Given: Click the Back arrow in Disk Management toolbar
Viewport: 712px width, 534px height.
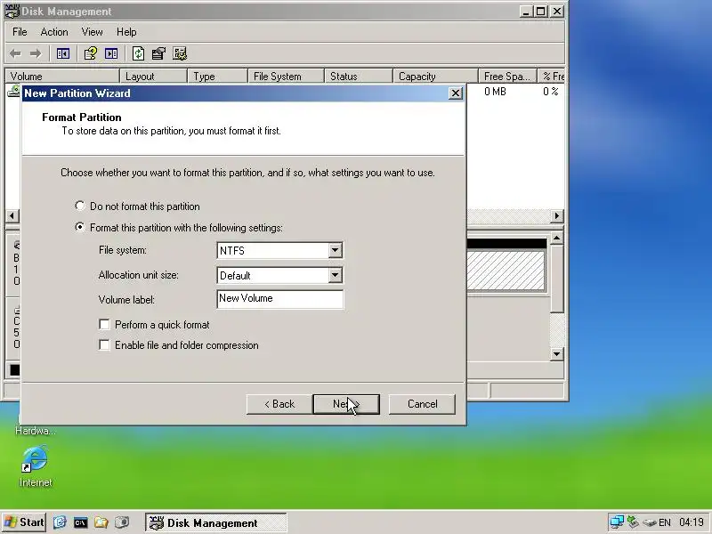Looking at the screenshot, I should click(15, 54).
